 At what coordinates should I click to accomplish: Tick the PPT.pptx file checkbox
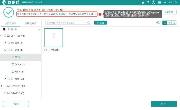click(x=46, y=50)
